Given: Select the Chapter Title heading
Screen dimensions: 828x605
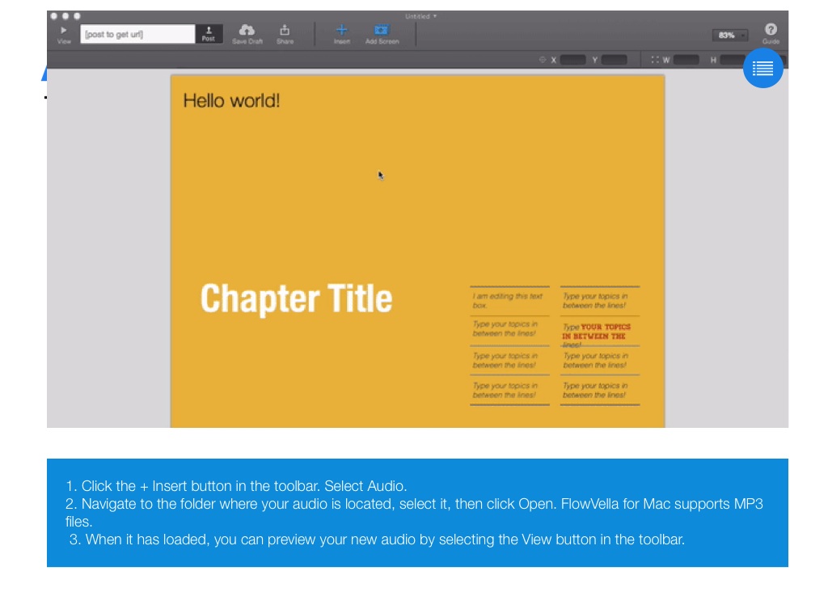Looking at the screenshot, I should [296, 299].
